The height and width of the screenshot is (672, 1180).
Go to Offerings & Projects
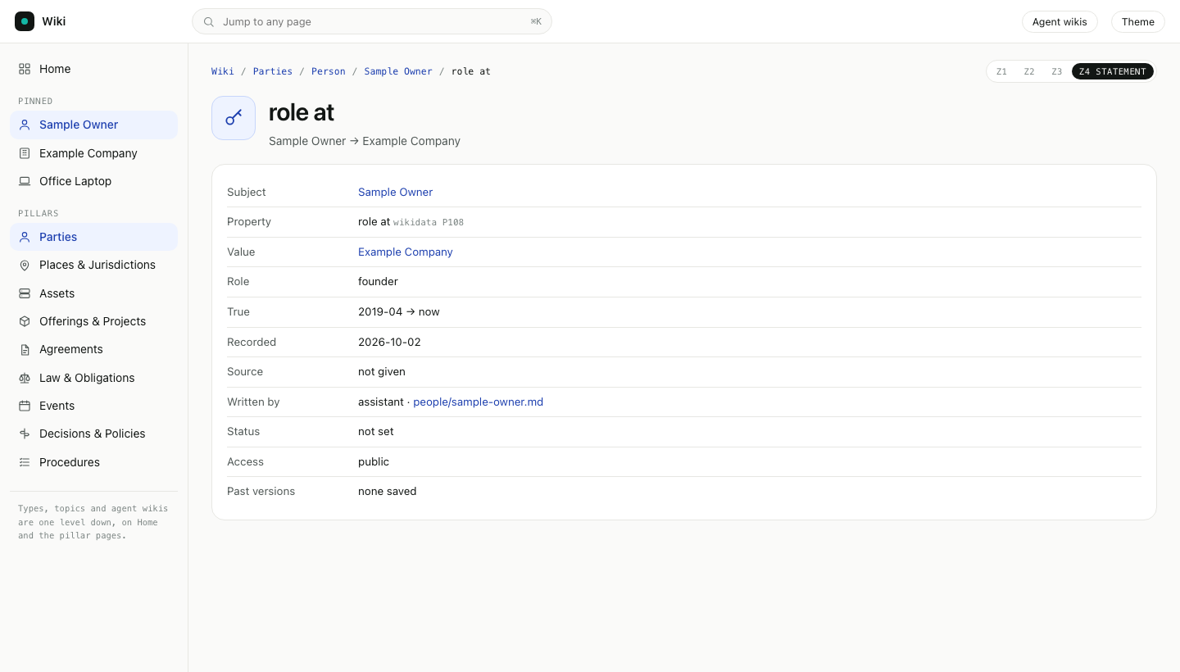[93, 321]
